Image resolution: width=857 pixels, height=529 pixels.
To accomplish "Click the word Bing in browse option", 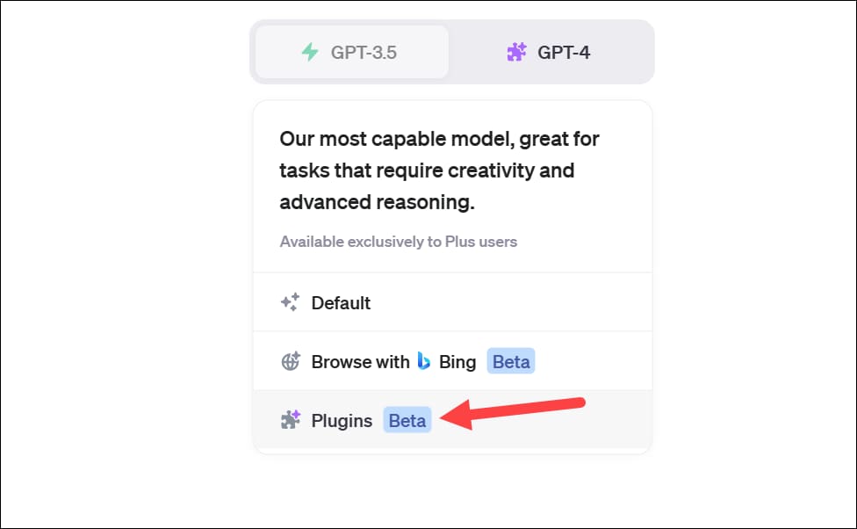I will pos(457,361).
